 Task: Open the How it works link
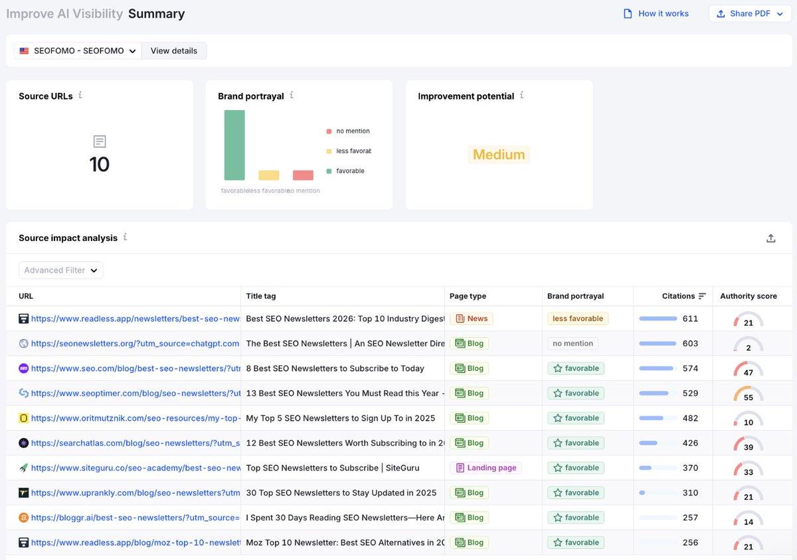coord(656,13)
